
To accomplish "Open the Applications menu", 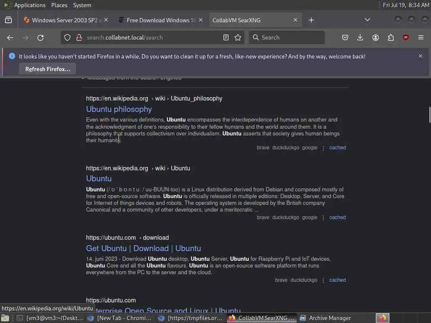I will [30, 5].
